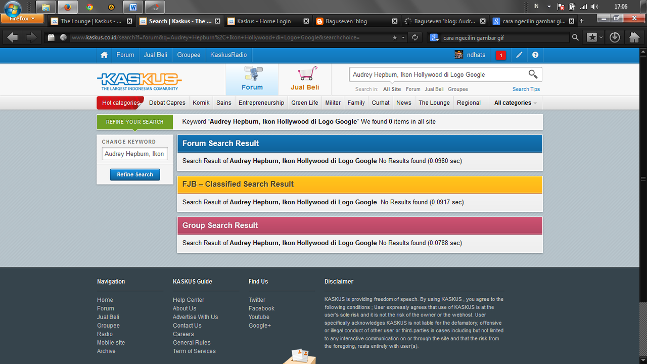Viewport: 647px width, 364px height.
Task: Go to Firefox home page icon
Action: click(634, 37)
